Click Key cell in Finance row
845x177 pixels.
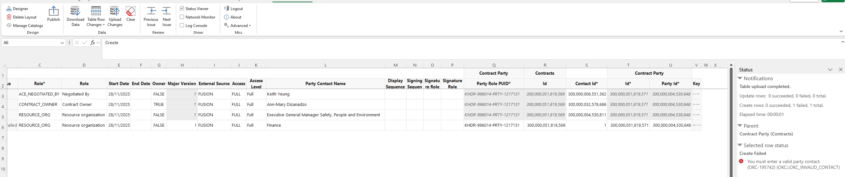pyautogui.click(x=697, y=125)
